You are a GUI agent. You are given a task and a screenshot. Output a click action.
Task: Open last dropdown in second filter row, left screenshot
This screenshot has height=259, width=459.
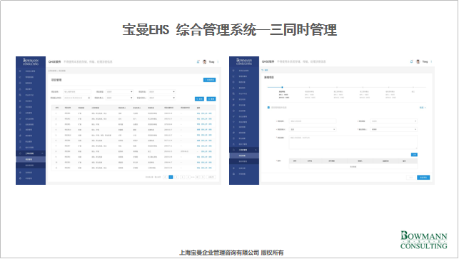pyautogui.click(x=161, y=98)
